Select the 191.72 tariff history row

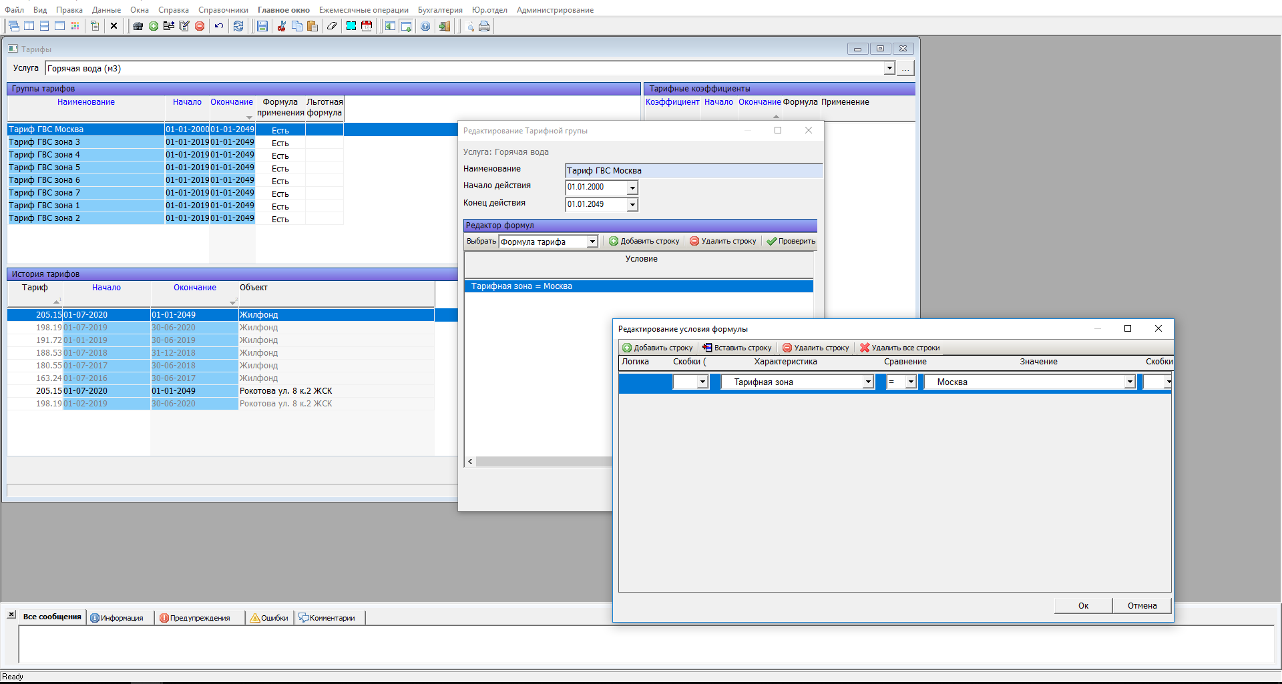click(x=221, y=340)
